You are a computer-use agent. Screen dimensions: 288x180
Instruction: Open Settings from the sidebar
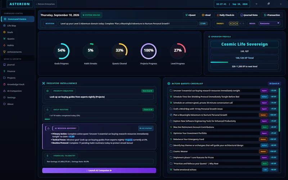18,98
